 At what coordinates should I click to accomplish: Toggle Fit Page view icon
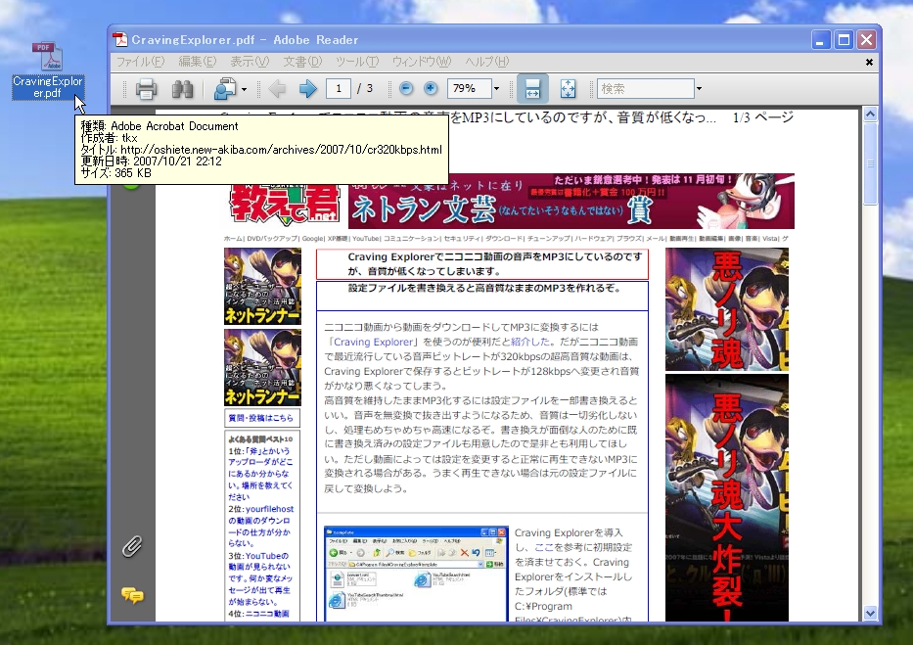568,89
